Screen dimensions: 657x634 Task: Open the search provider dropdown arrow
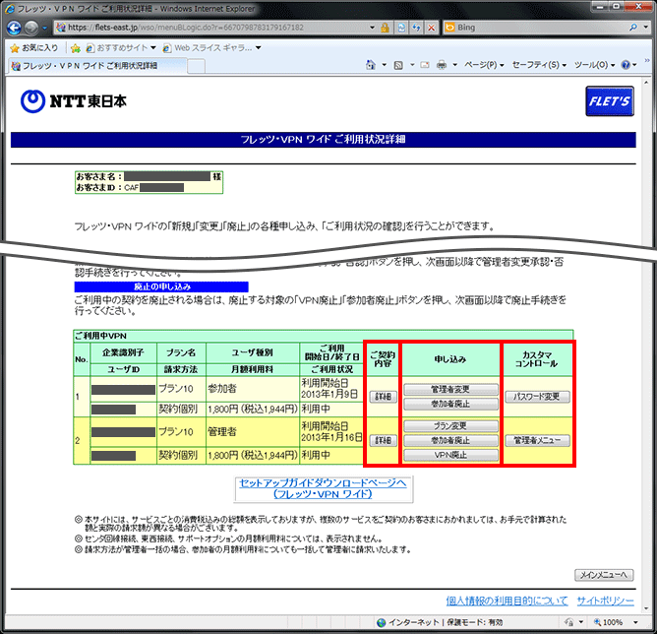pos(645,28)
